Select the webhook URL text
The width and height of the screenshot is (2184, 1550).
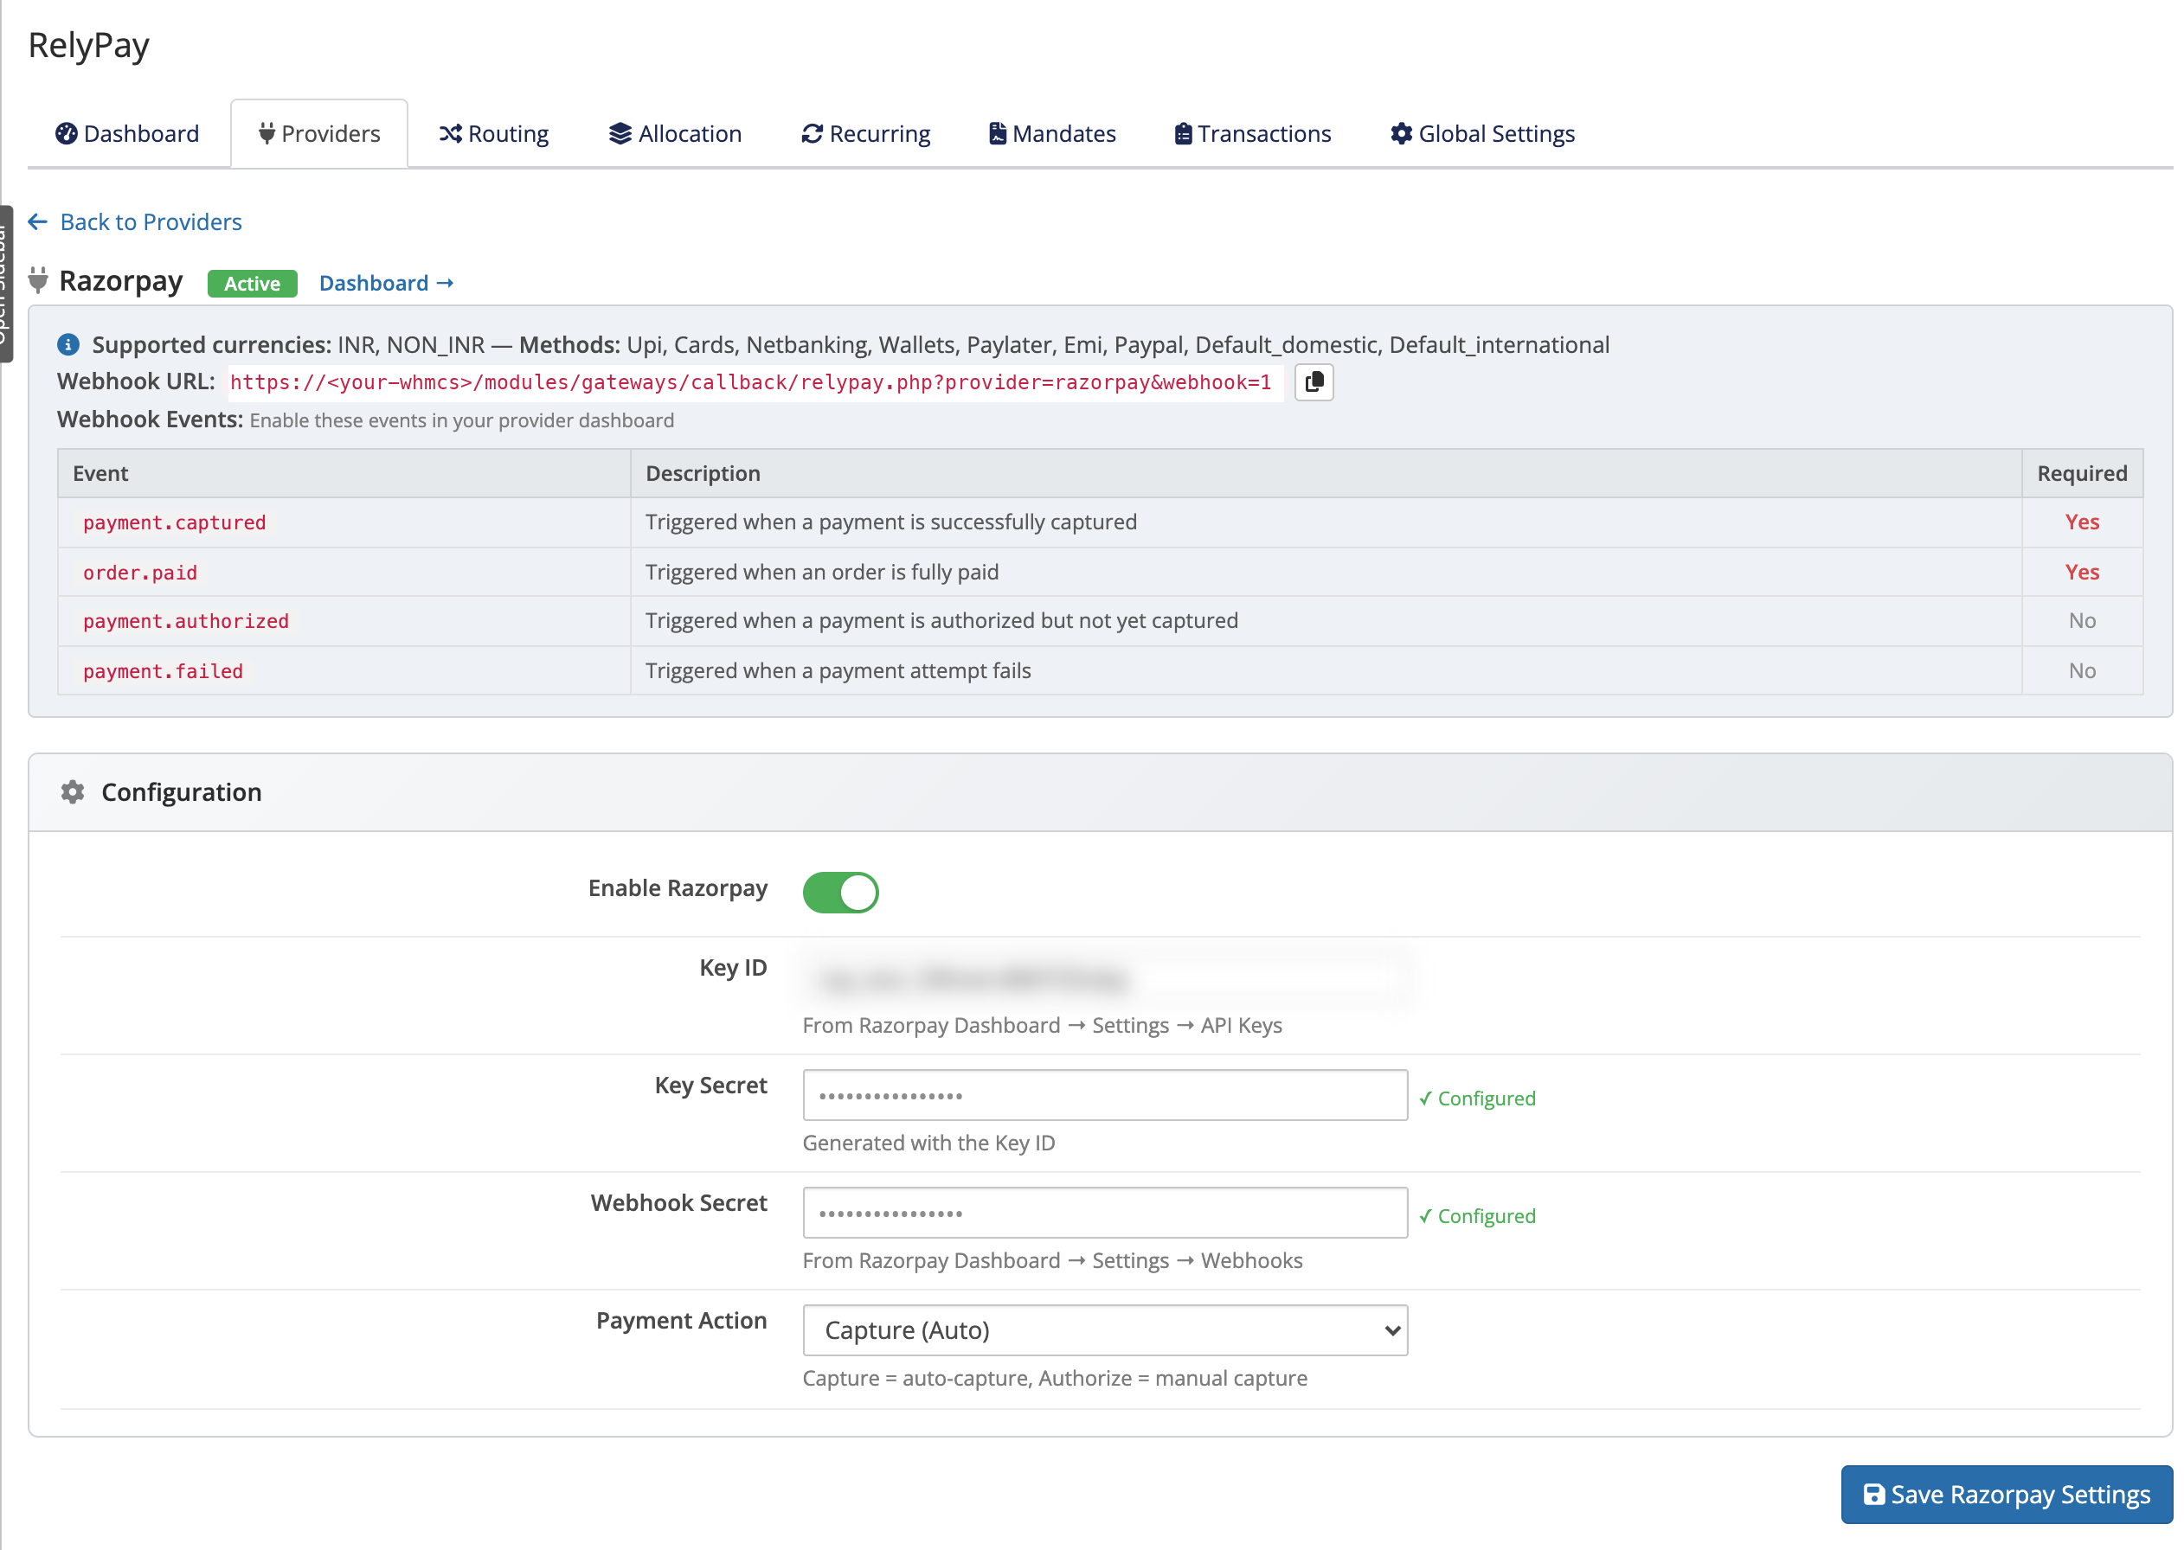(751, 382)
